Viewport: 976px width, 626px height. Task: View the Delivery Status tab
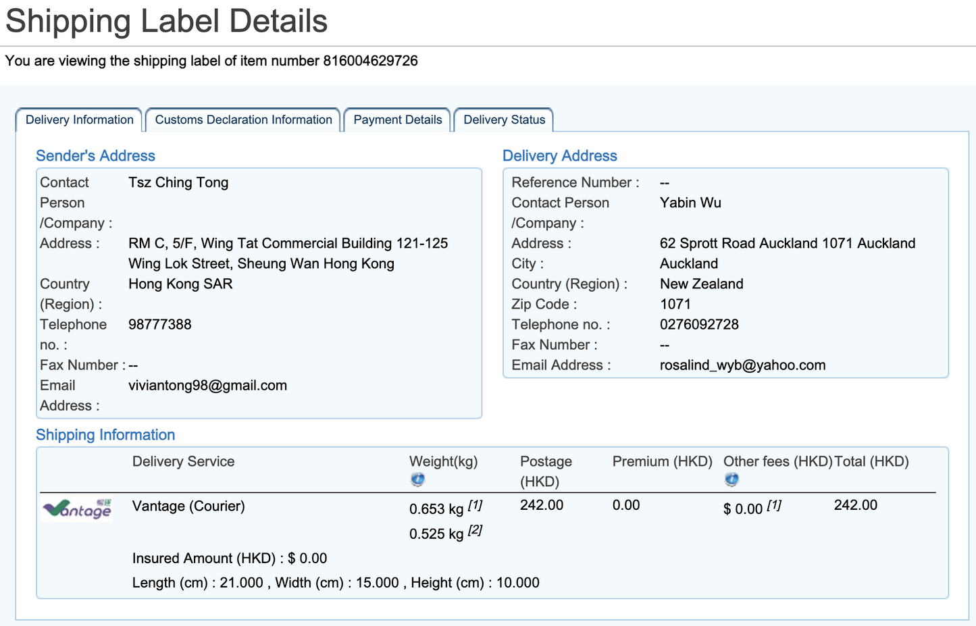pos(503,120)
